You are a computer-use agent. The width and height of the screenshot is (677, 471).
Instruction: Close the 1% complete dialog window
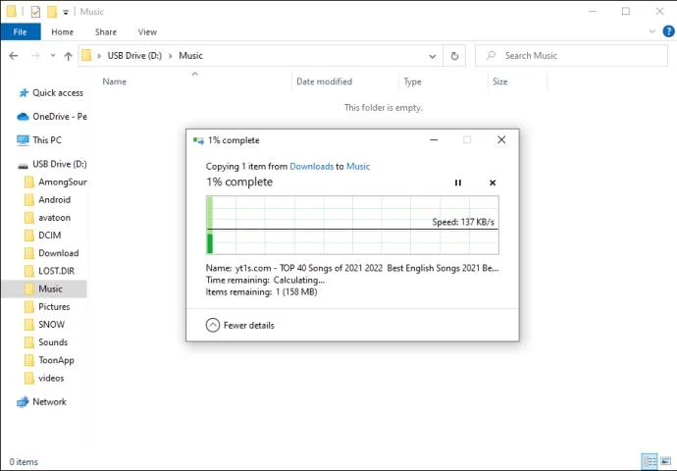501,140
